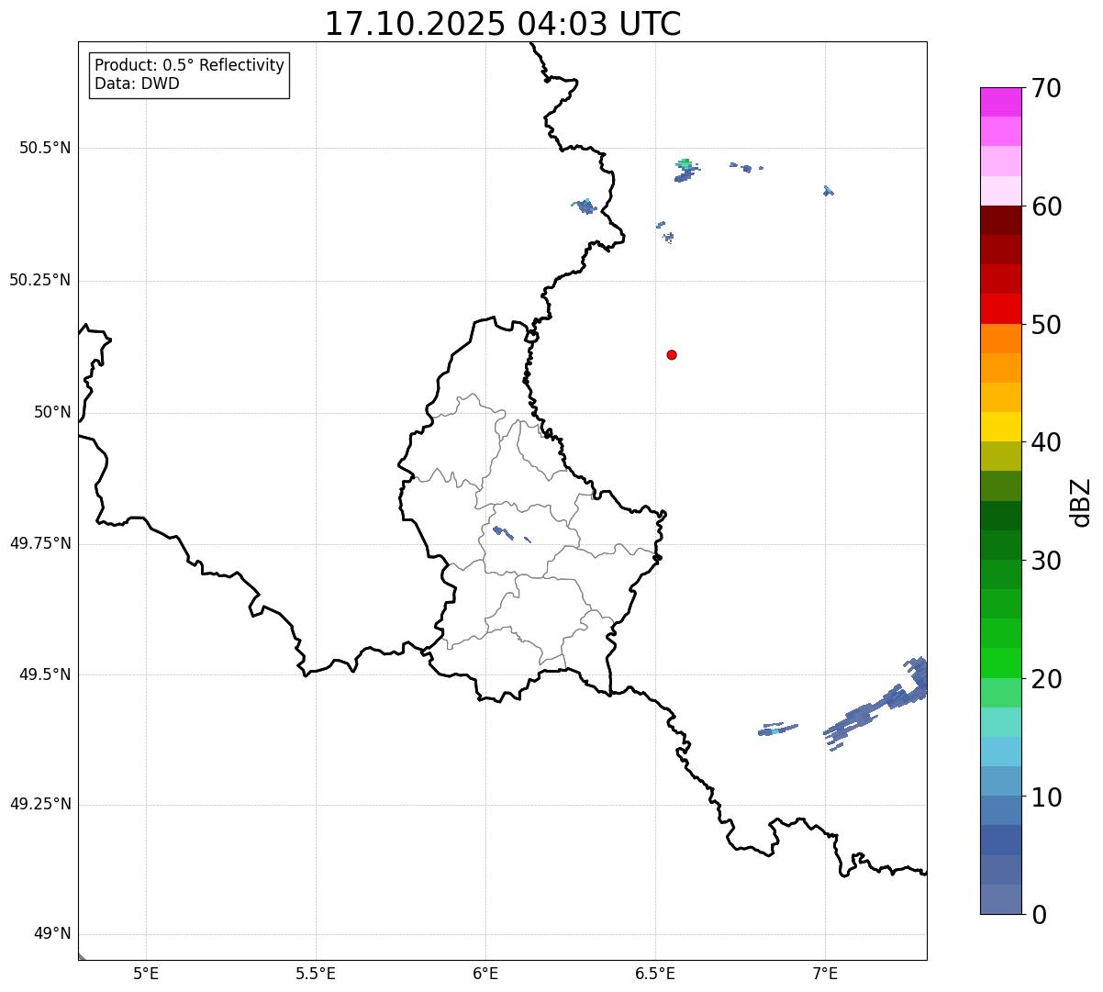1103x992 pixels.
Task: Click the "Data: DWD" label
Action: coord(137,84)
